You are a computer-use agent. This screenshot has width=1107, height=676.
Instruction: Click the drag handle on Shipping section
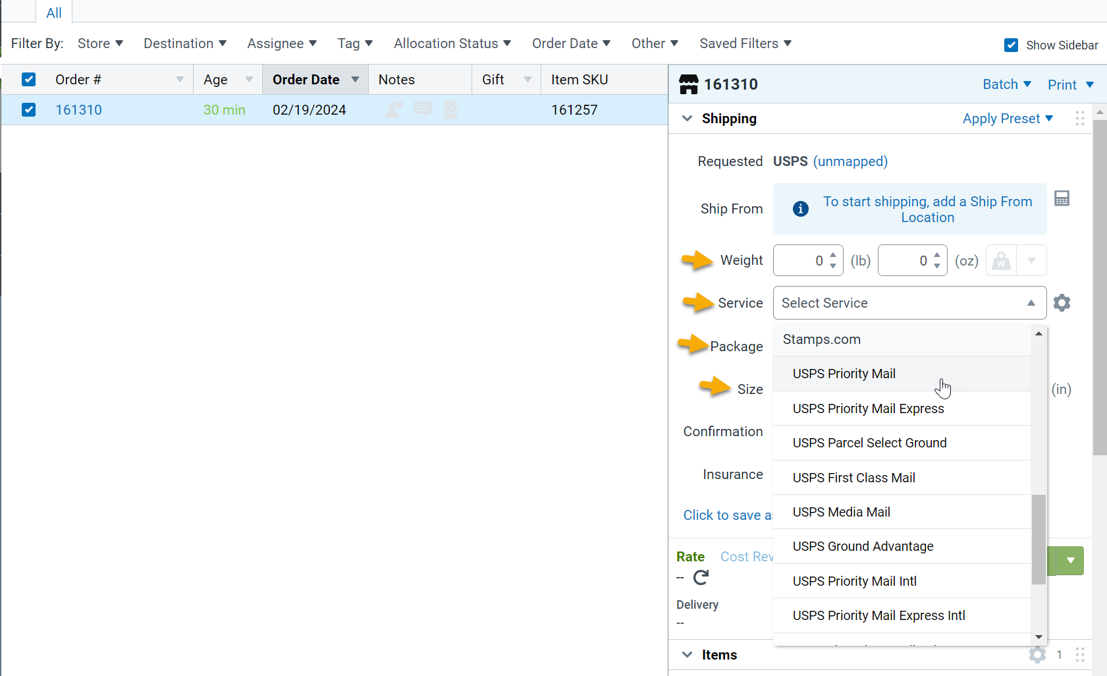point(1080,119)
